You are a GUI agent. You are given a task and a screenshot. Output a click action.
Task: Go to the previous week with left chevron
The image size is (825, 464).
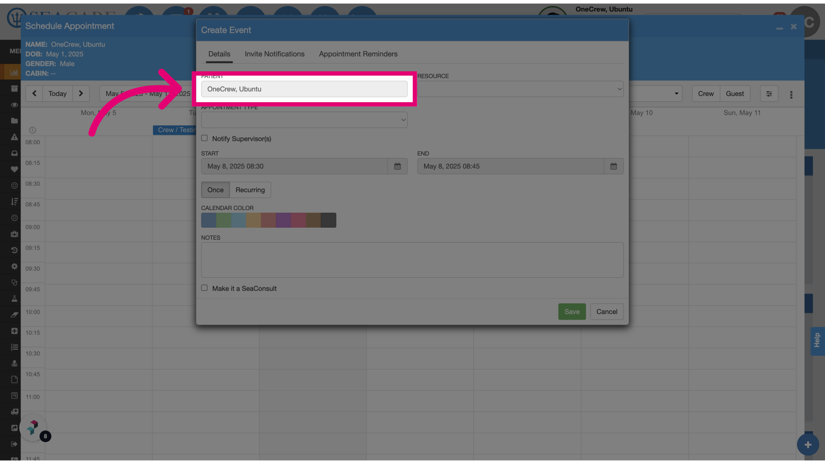pyautogui.click(x=34, y=94)
